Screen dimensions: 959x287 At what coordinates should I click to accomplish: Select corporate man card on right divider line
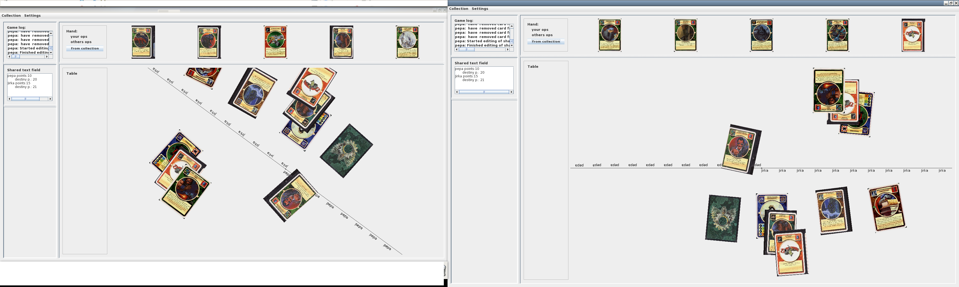point(742,149)
